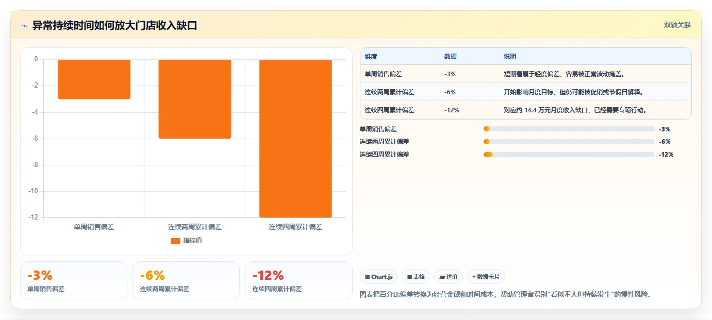Click the star icon in 数据卡片 chip
Image resolution: width=712 pixels, height=320 pixels.
tap(474, 277)
